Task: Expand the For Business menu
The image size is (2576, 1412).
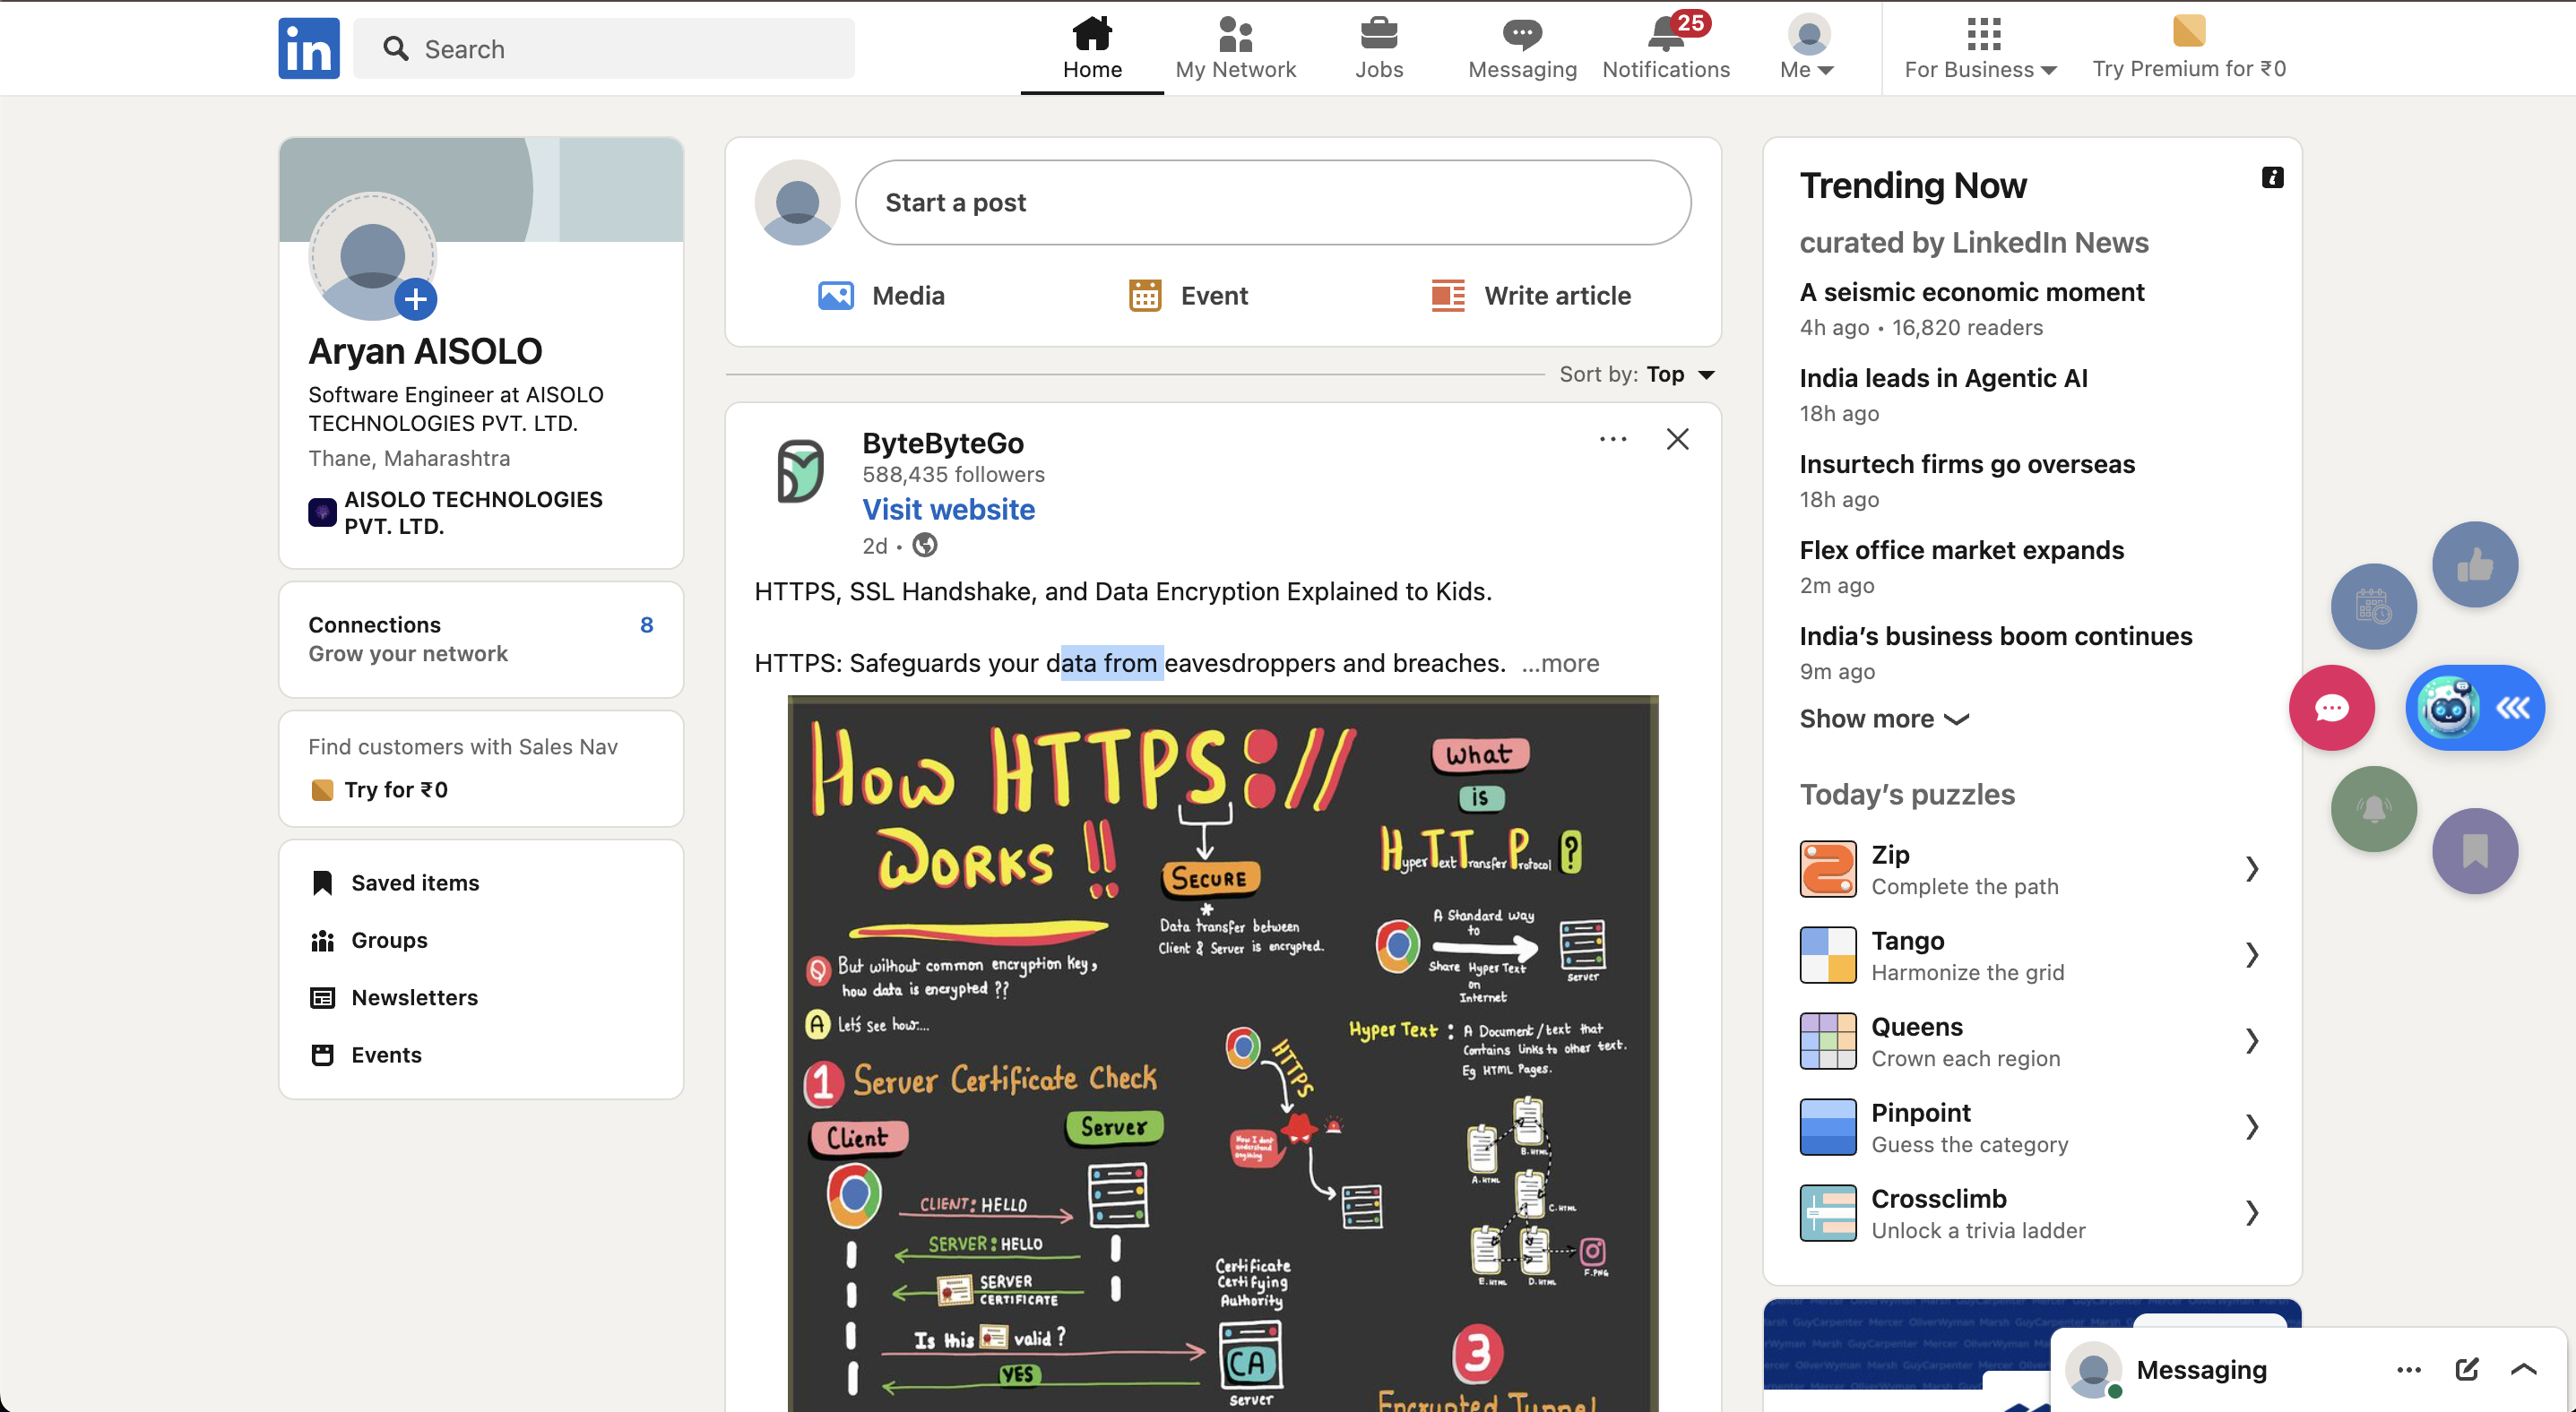Action: (1980, 48)
